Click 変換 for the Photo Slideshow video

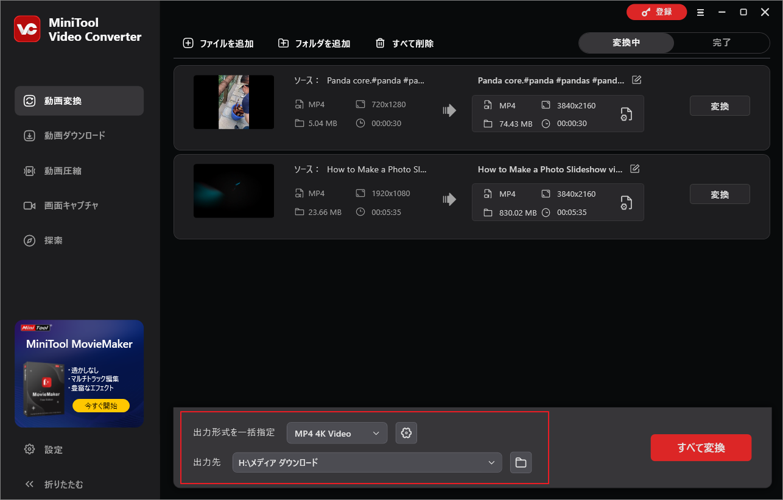coord(720,194)
